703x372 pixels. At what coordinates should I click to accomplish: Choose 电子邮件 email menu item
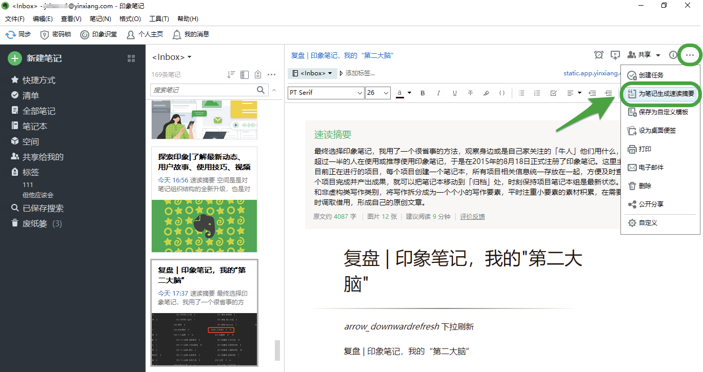pos(659,167)
